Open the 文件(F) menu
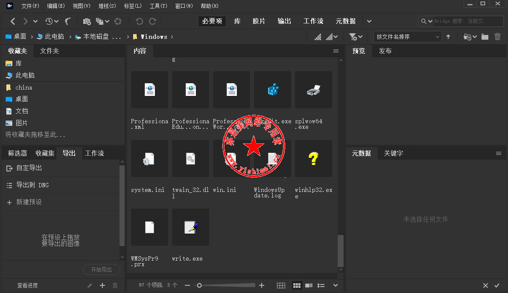Viewport: 508px width, 293px height. pyautogui.click(x=30, y=6)
